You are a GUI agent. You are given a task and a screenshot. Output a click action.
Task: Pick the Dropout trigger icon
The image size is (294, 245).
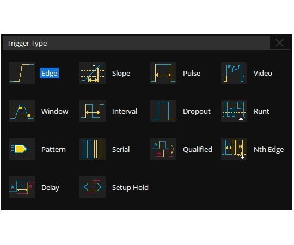click(x=163, y=111)
